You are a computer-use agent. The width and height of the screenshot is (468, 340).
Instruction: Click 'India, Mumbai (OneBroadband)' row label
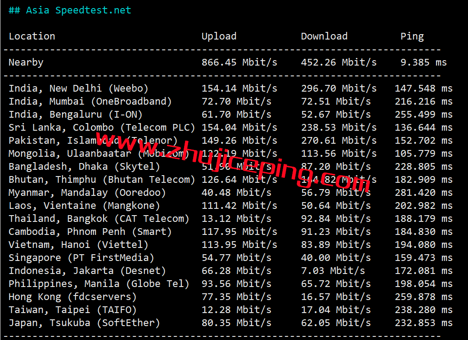click(x=90, y=102)
